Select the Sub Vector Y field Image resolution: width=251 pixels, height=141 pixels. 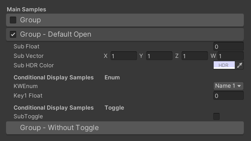(159, 56)
